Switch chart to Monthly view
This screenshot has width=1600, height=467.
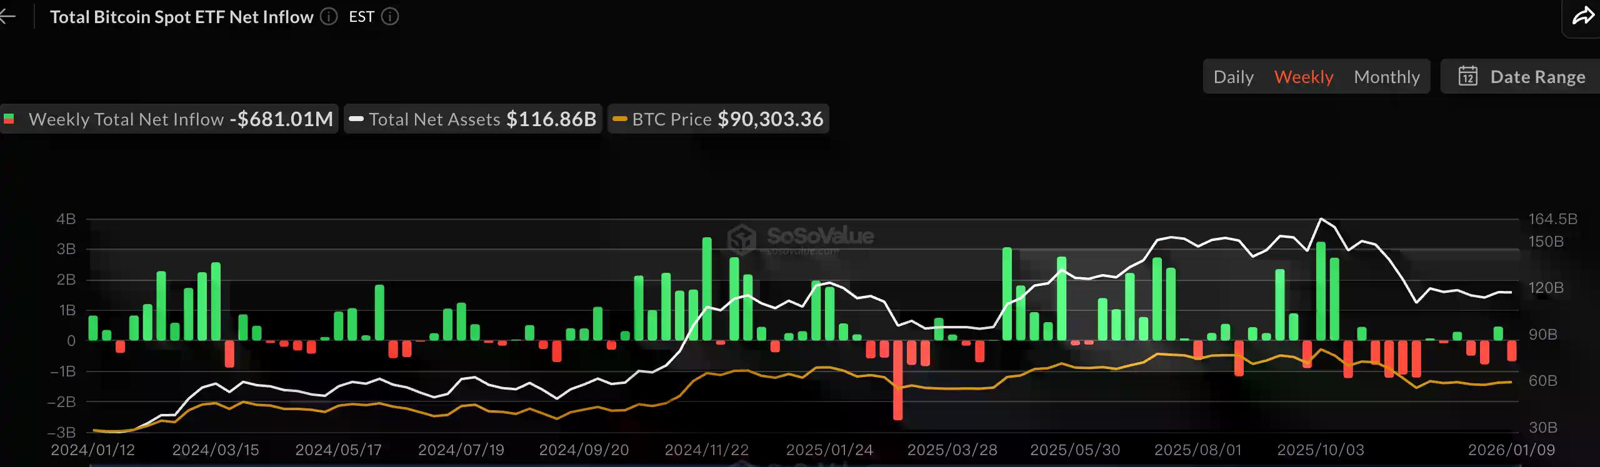tap(1387, 77)
